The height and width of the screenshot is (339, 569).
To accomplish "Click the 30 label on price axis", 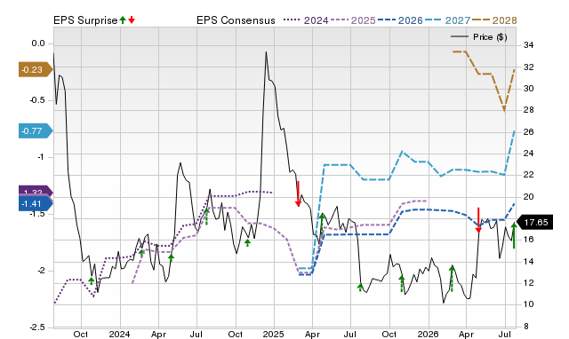I will 528,89.
